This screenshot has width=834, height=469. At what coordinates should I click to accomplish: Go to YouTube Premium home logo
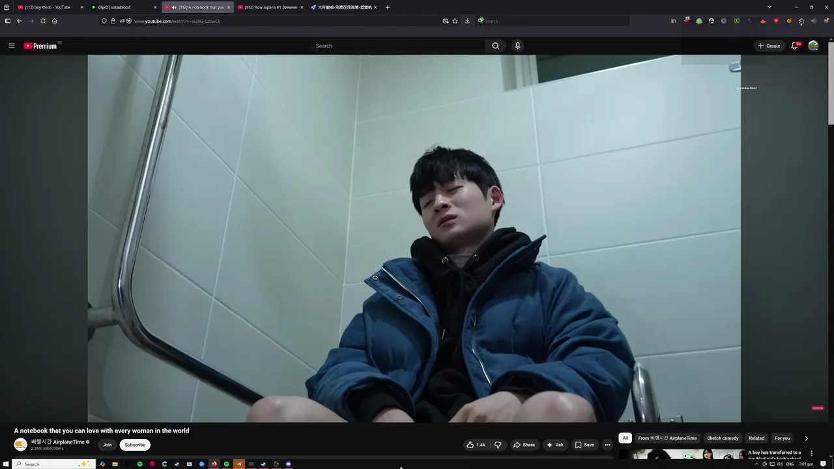[40, 46]
